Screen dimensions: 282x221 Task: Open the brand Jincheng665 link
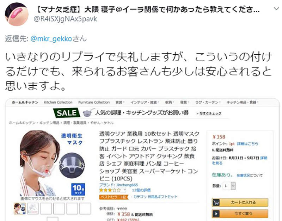click(x=118, y=185)
